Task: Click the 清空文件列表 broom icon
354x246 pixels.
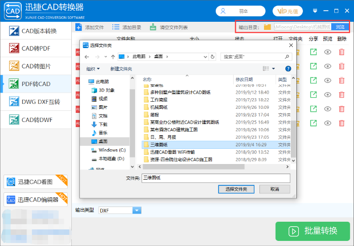Action: [x=153, y=27]
